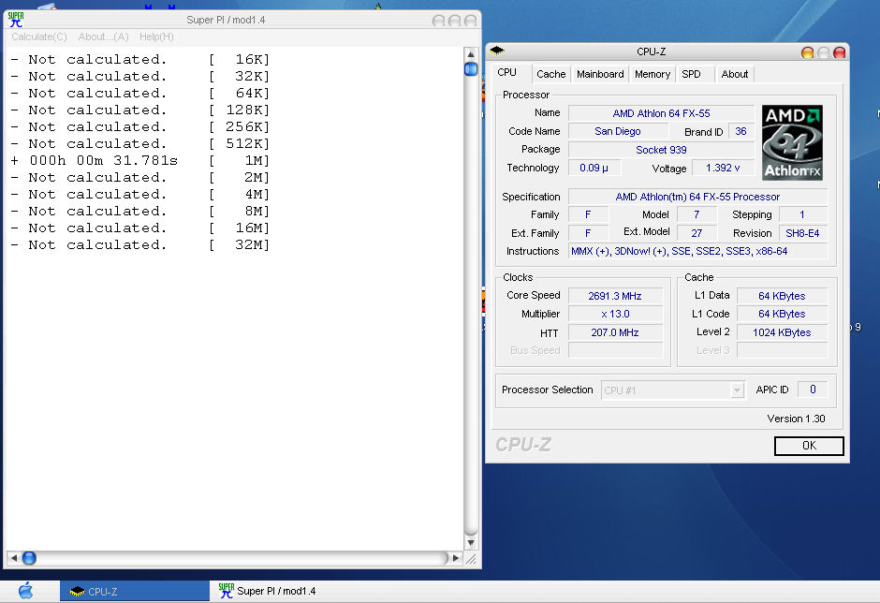Switch to the Memory tab in CPU-Z
The width and height of the screenshot is (880, 603).
[653, 74]
